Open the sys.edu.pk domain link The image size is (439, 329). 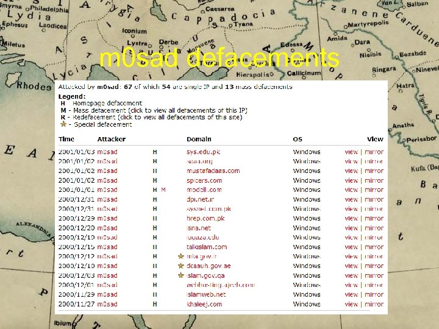[203, 152]
